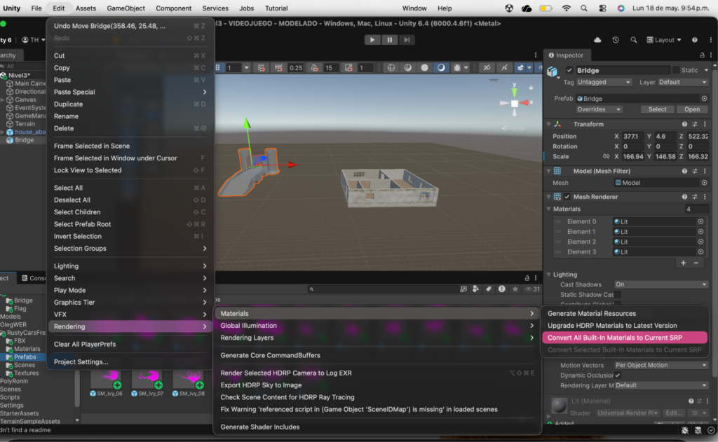718x442 pixels.
Task: Open the Layout dropdown
Action: pyautogui.click(x=664, y=40)
